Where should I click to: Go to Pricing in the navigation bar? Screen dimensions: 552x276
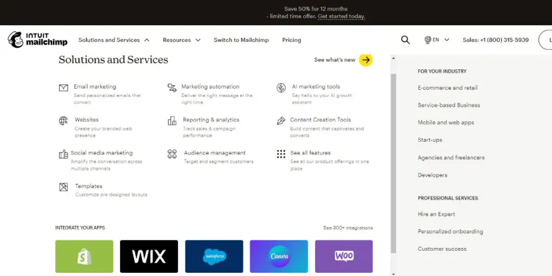[292, 40]
